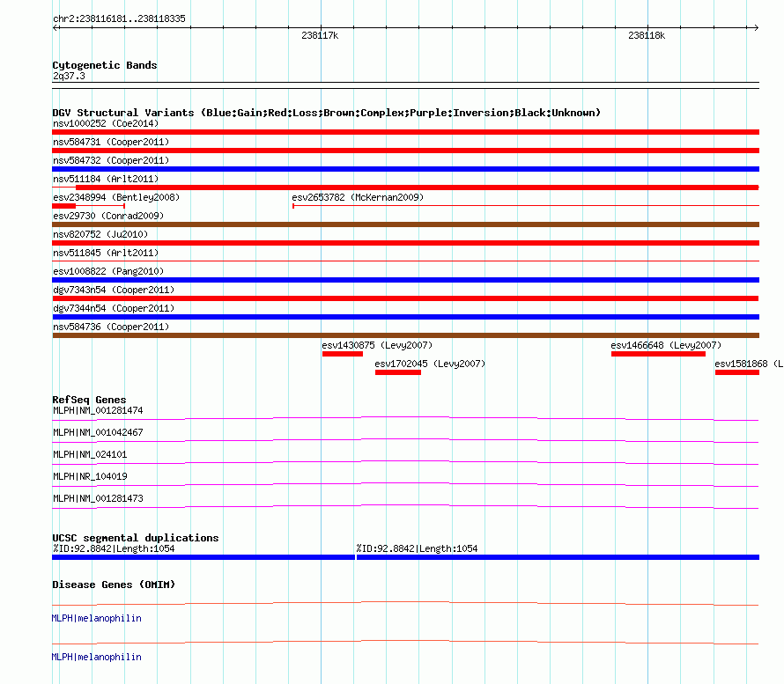Select the dgv7344n54 (Cooper2011) variant label
Viewport: 784px width, 684px height.
coord(114,308)
